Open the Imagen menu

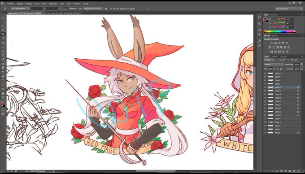click(x=28, y=4)
